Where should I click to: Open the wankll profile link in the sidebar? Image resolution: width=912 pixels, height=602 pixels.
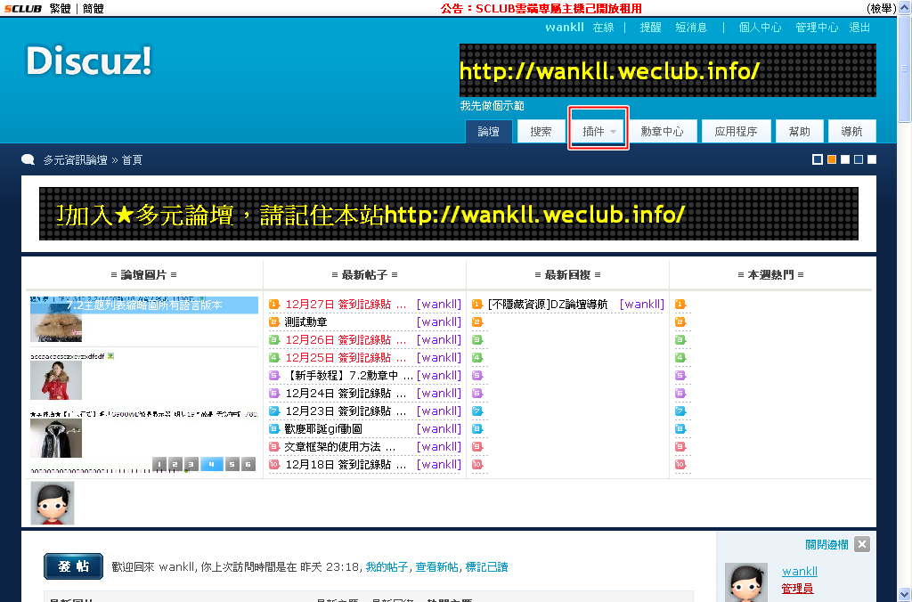pyautogui.click(x=800, y=571)
